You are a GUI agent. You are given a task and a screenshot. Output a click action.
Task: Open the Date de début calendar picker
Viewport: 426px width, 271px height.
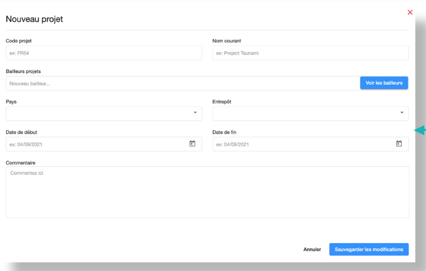tap(192, 144)
